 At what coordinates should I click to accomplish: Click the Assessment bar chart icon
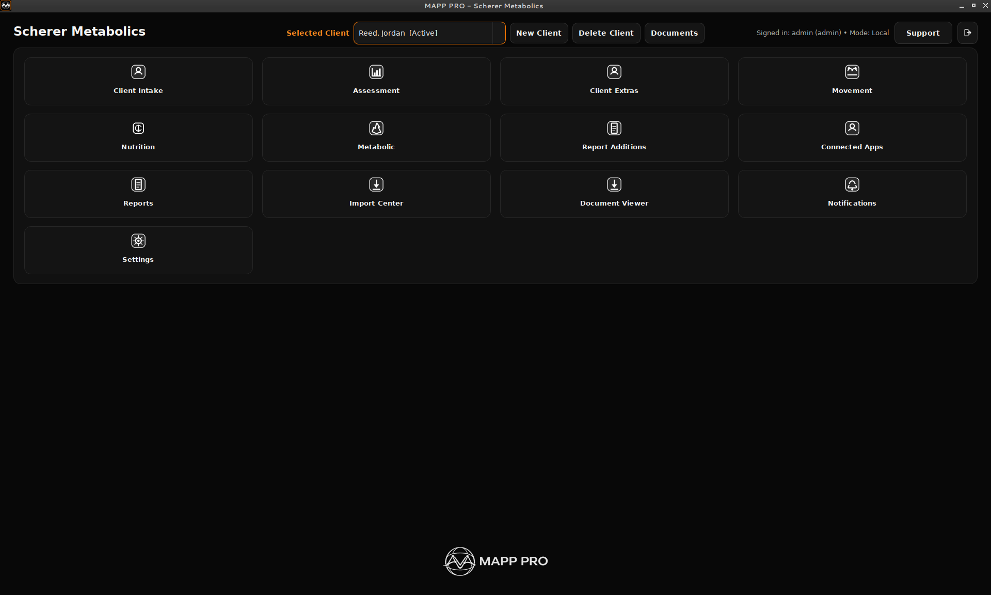tap(376, 72)
